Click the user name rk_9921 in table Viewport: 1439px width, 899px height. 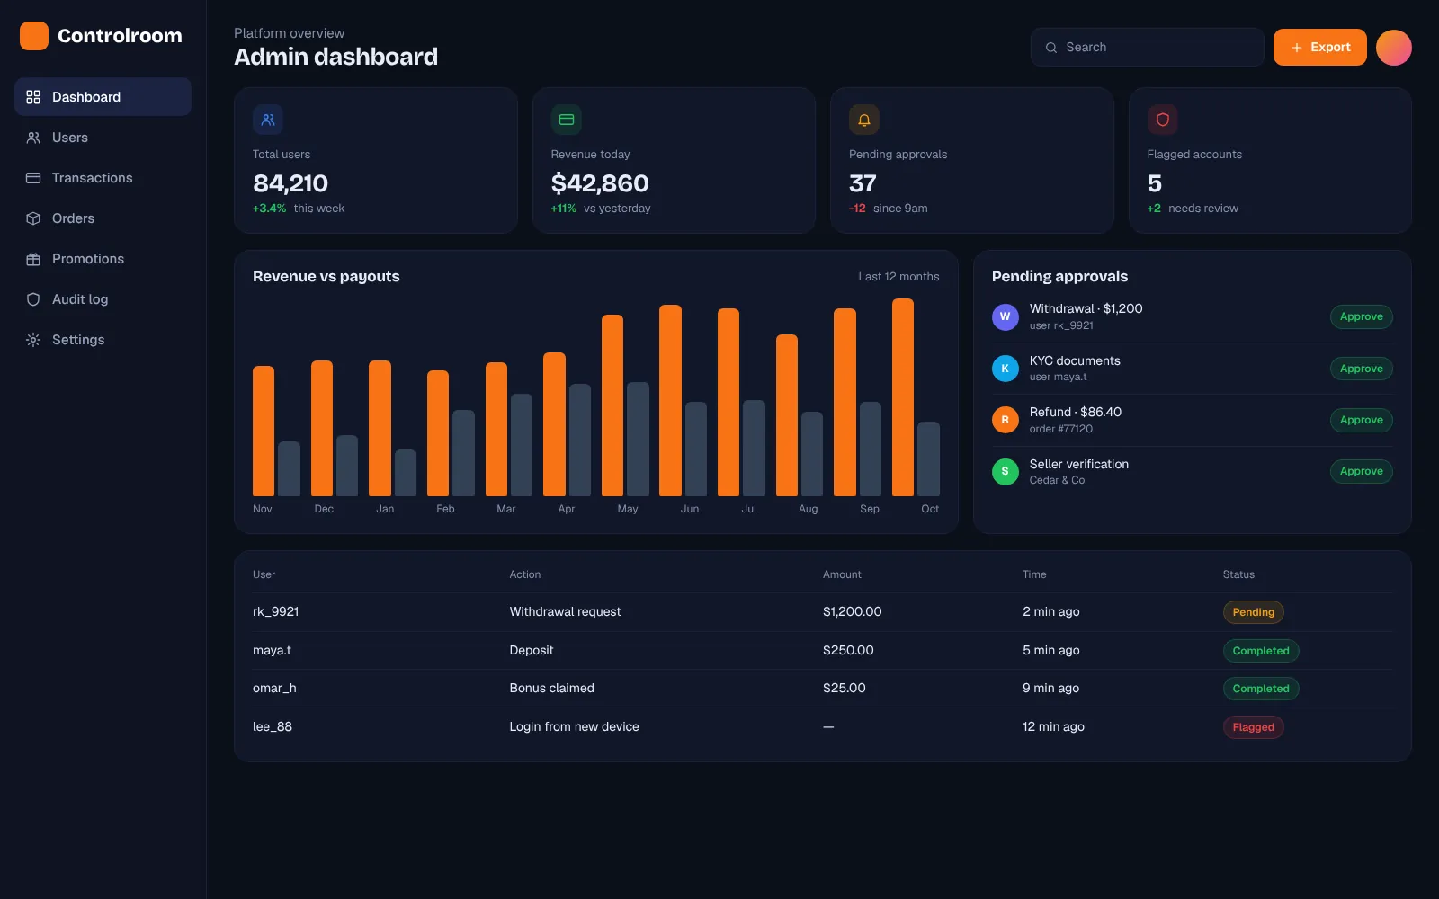[x=276, y=611]
